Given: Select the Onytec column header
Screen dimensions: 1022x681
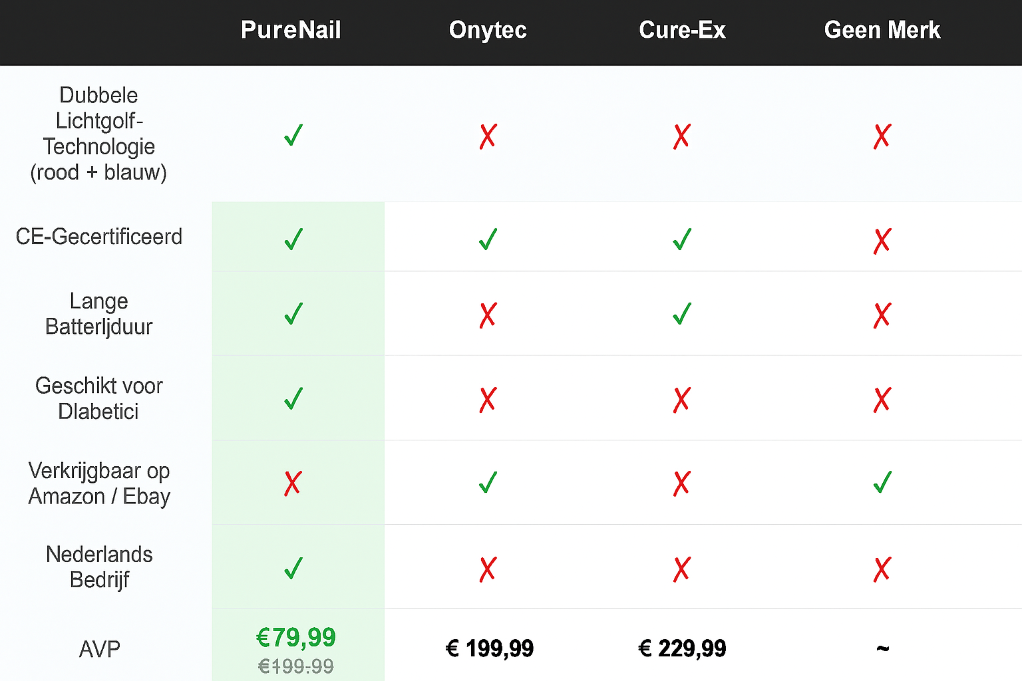Looking at the screenshot, I should coord(488,31).
